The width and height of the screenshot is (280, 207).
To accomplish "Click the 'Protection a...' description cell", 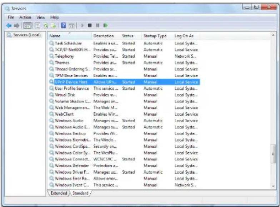I will 106,166.
